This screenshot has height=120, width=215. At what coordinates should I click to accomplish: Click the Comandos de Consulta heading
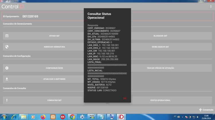tap(14, 88)
